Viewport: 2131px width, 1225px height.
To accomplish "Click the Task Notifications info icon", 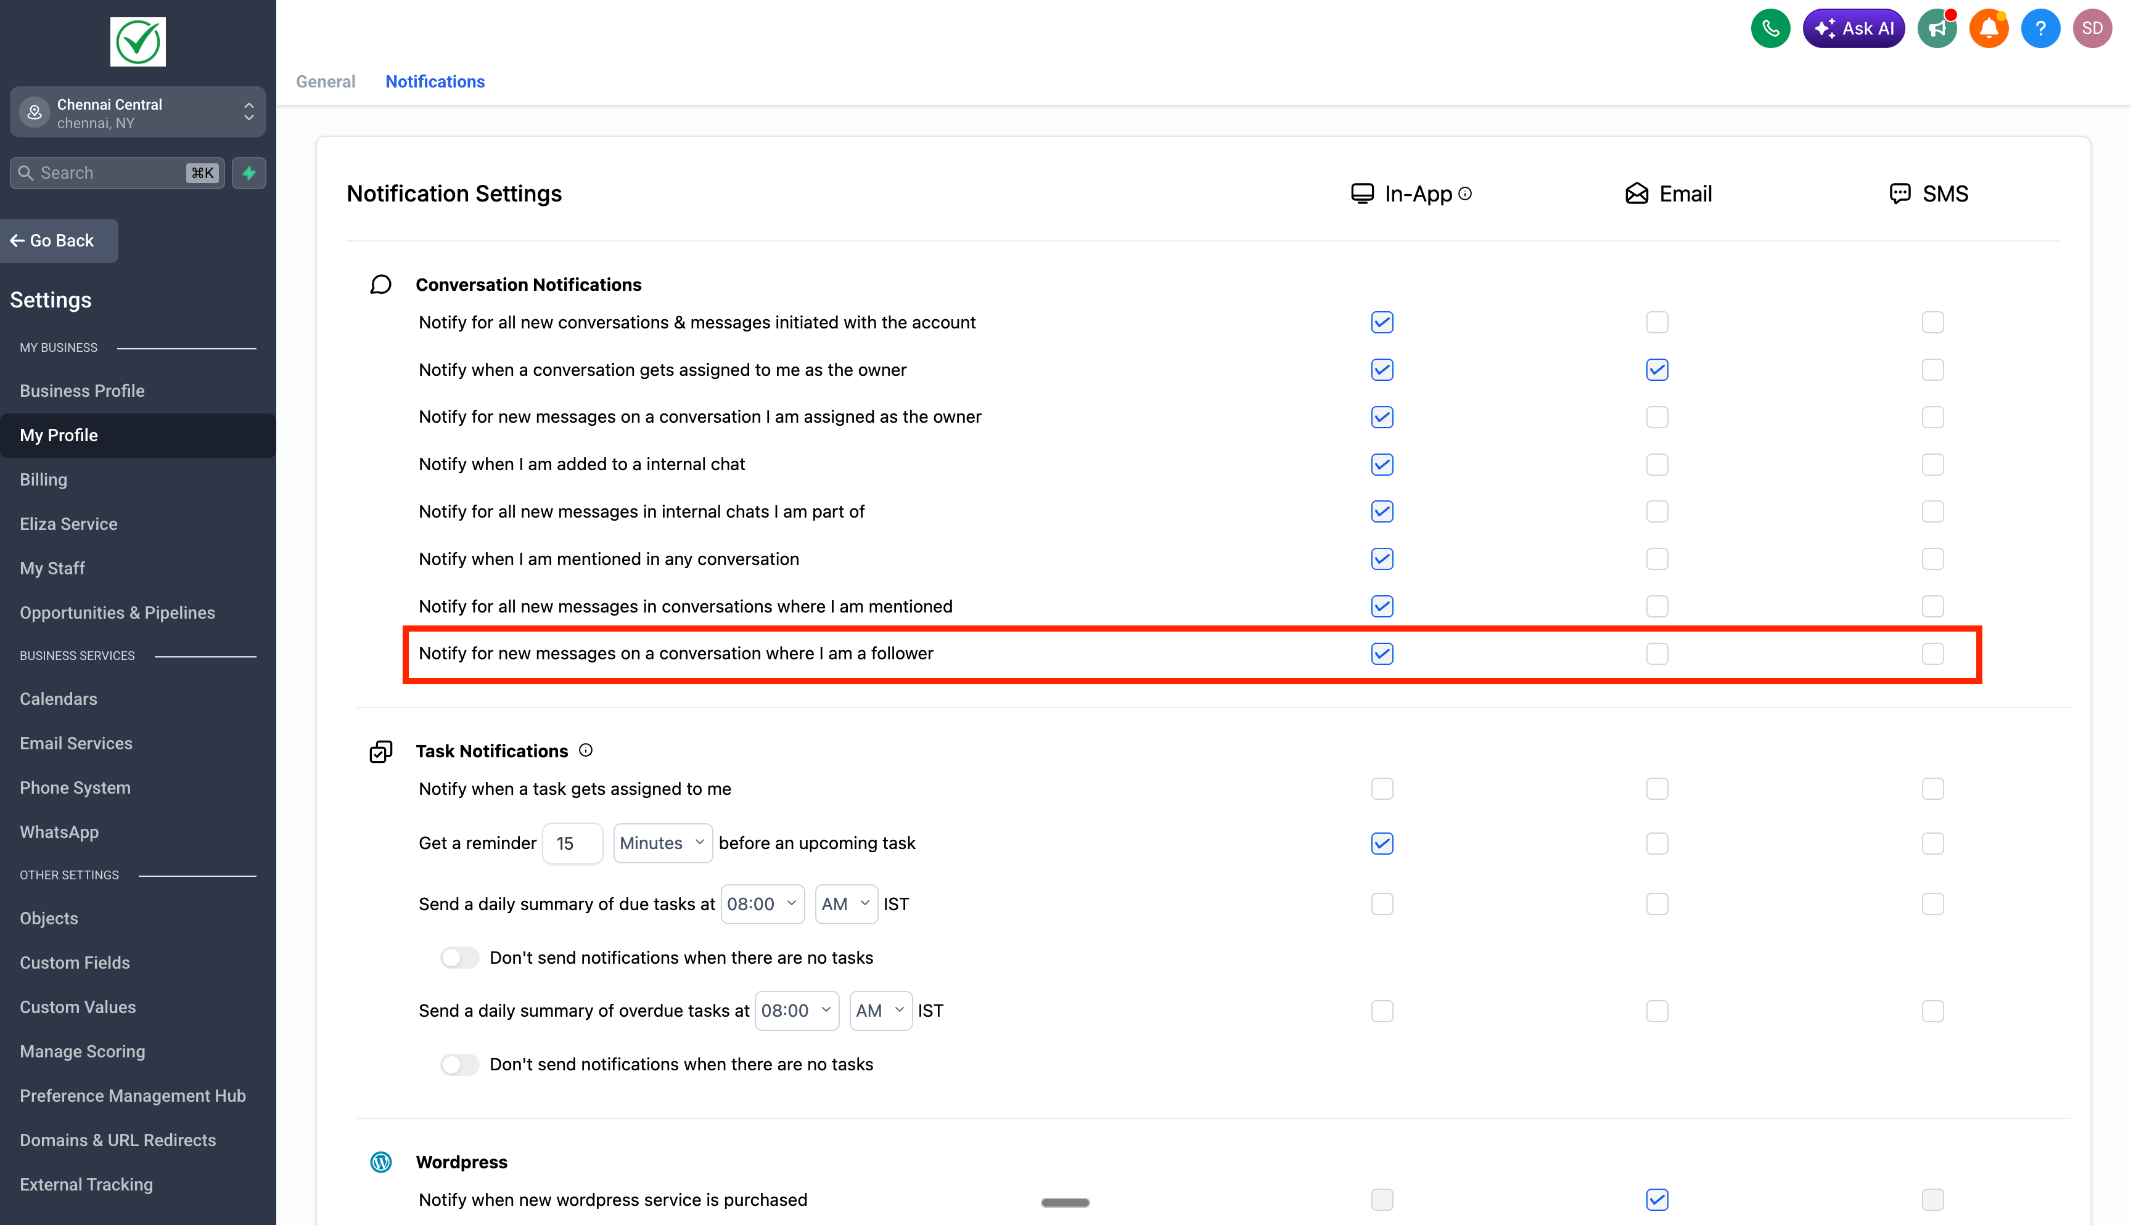I will click(x=586, y=751).
